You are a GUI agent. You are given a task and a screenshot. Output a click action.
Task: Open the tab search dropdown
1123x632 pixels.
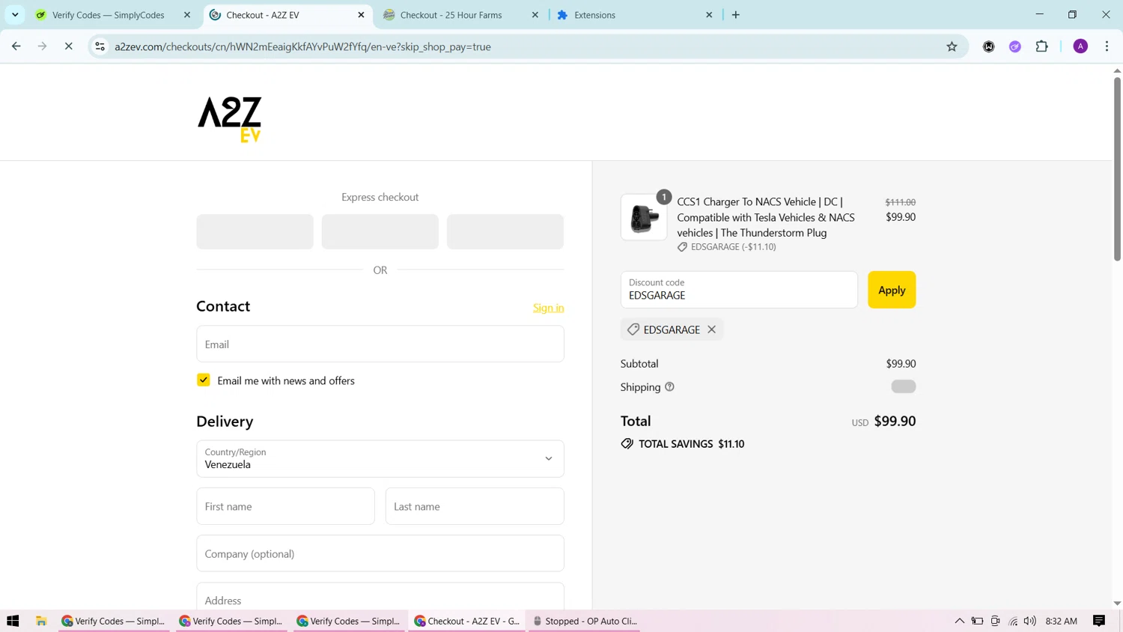[15, 15]
